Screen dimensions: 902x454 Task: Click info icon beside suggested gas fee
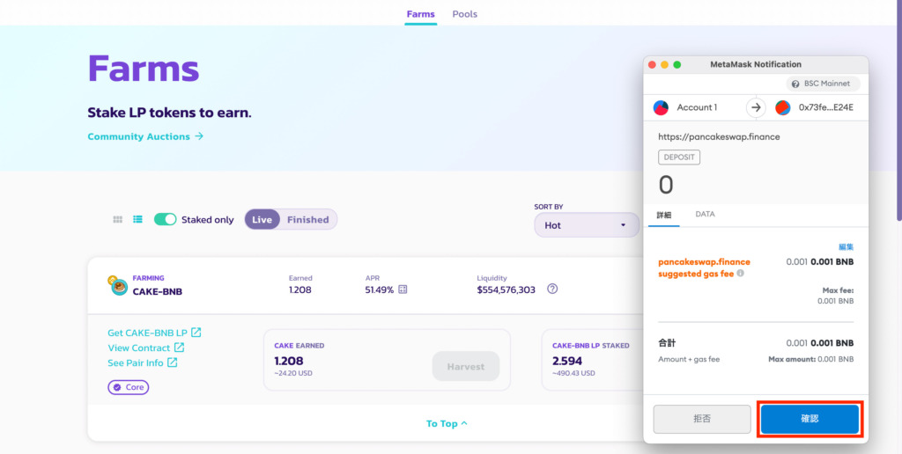[740, 274]
